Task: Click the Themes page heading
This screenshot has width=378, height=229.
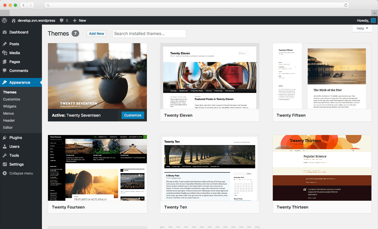Action: coord(58,34)
